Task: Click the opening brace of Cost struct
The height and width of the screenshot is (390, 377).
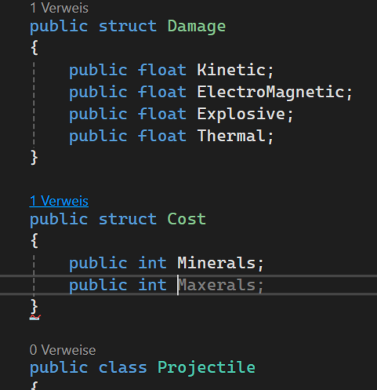Action: pyautogui.click(x=34, y=241)
